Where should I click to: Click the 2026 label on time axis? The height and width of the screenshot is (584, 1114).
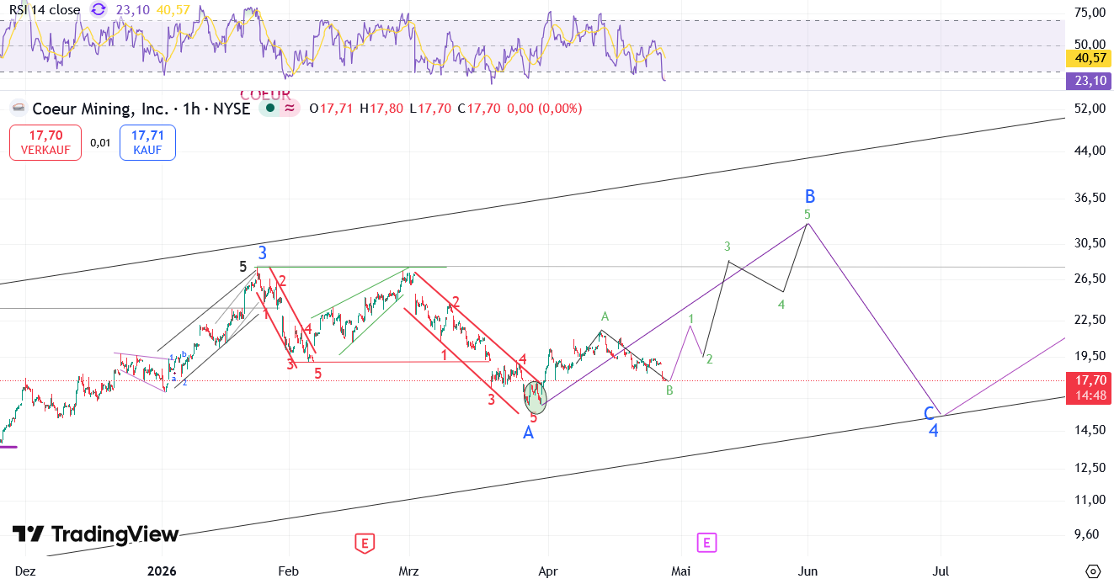coord(162,571)
